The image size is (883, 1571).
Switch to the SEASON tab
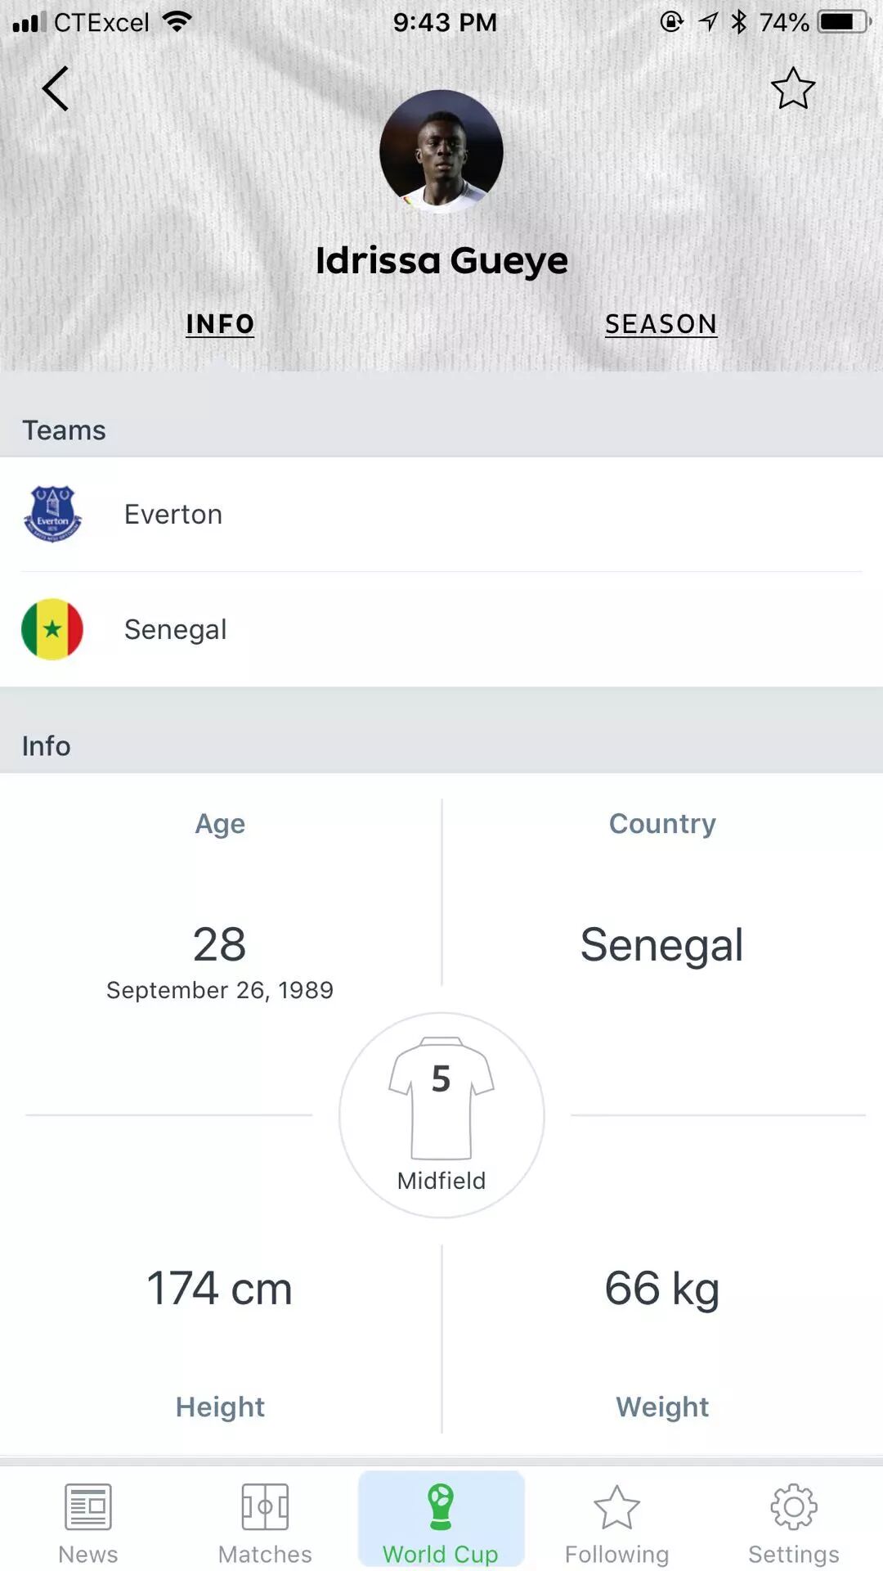[661, 324]
